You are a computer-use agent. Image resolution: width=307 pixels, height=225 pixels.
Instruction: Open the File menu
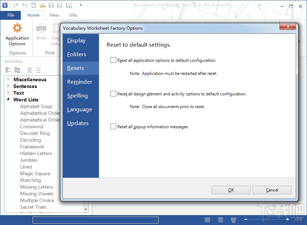pos(11,15)
